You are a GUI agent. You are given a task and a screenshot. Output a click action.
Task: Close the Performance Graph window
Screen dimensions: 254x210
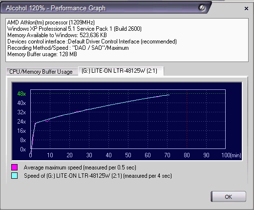pos(246,8)
